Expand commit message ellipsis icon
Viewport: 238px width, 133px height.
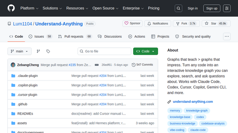click(x=97, y=65)
